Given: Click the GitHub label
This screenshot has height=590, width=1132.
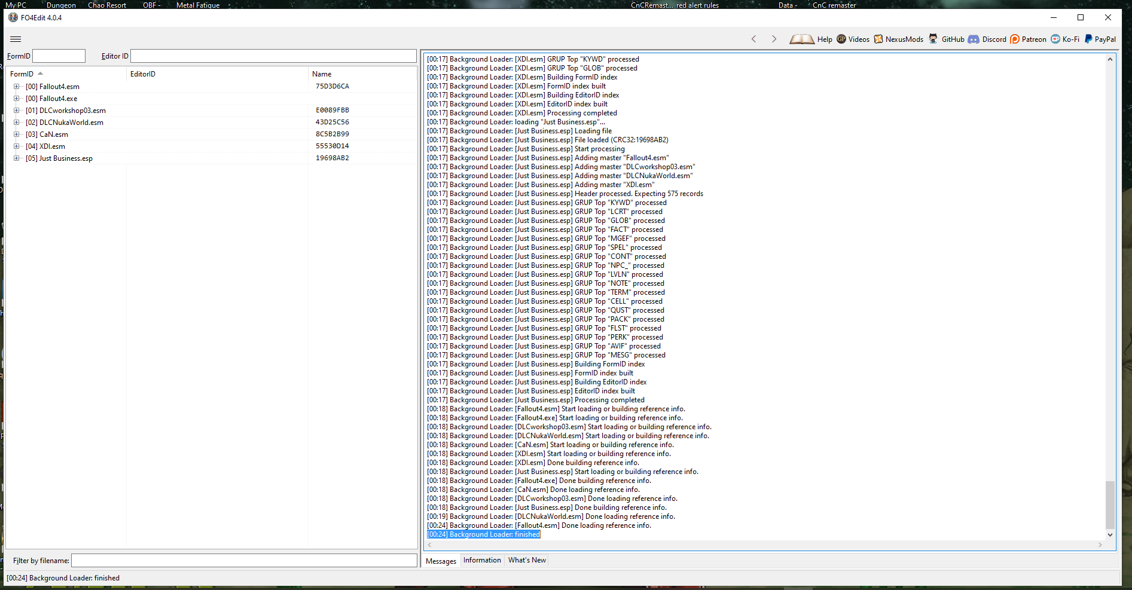Looking at the screenshot, I should point(953,39).
